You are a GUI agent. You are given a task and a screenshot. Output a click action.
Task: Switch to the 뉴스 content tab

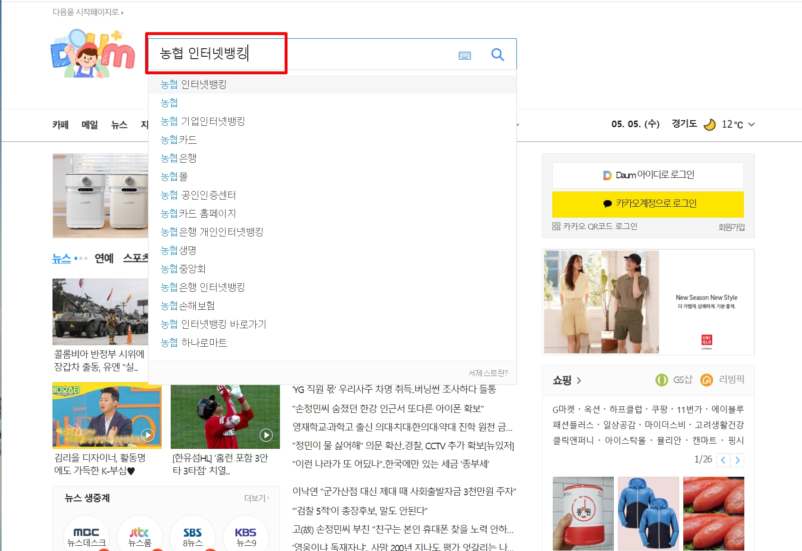[x=61, y=258]
